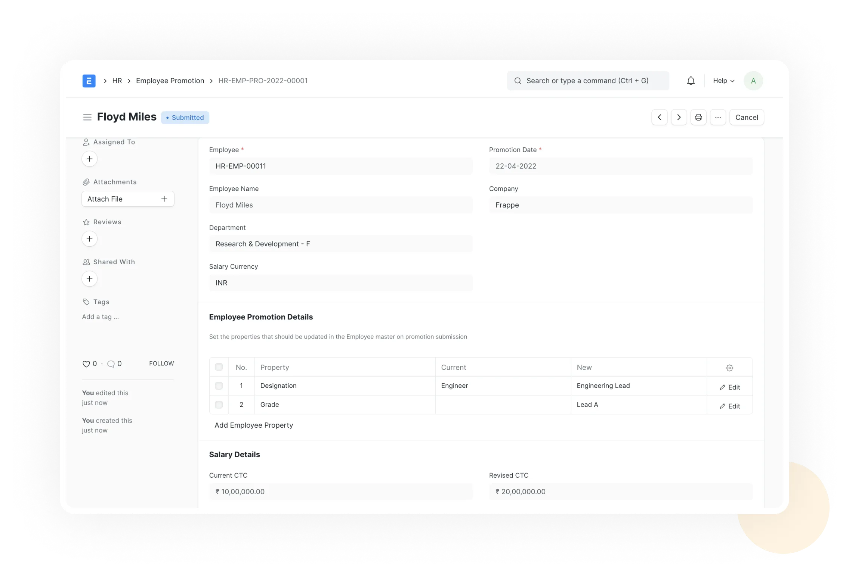This screenshot has height=574, width=849.
Task: Click the Assigned To person icon
Action: (86, 142)
